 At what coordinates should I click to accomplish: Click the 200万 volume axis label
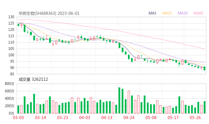(x=10, y=106)
